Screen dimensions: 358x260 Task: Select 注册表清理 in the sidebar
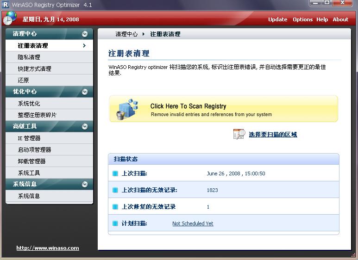49,46
